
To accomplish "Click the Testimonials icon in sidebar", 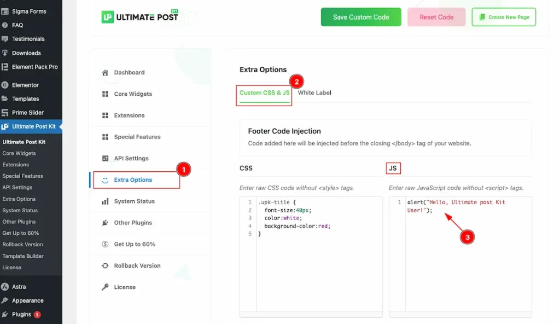I will [4, 39].
